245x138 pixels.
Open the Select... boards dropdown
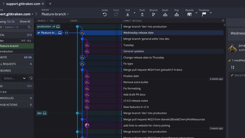pyautogui.click(x=15, y=78)
